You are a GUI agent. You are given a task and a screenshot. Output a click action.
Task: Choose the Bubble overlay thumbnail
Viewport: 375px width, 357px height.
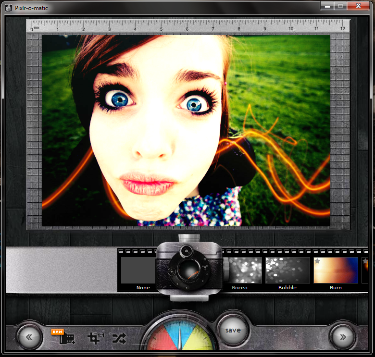click(287, 270)
